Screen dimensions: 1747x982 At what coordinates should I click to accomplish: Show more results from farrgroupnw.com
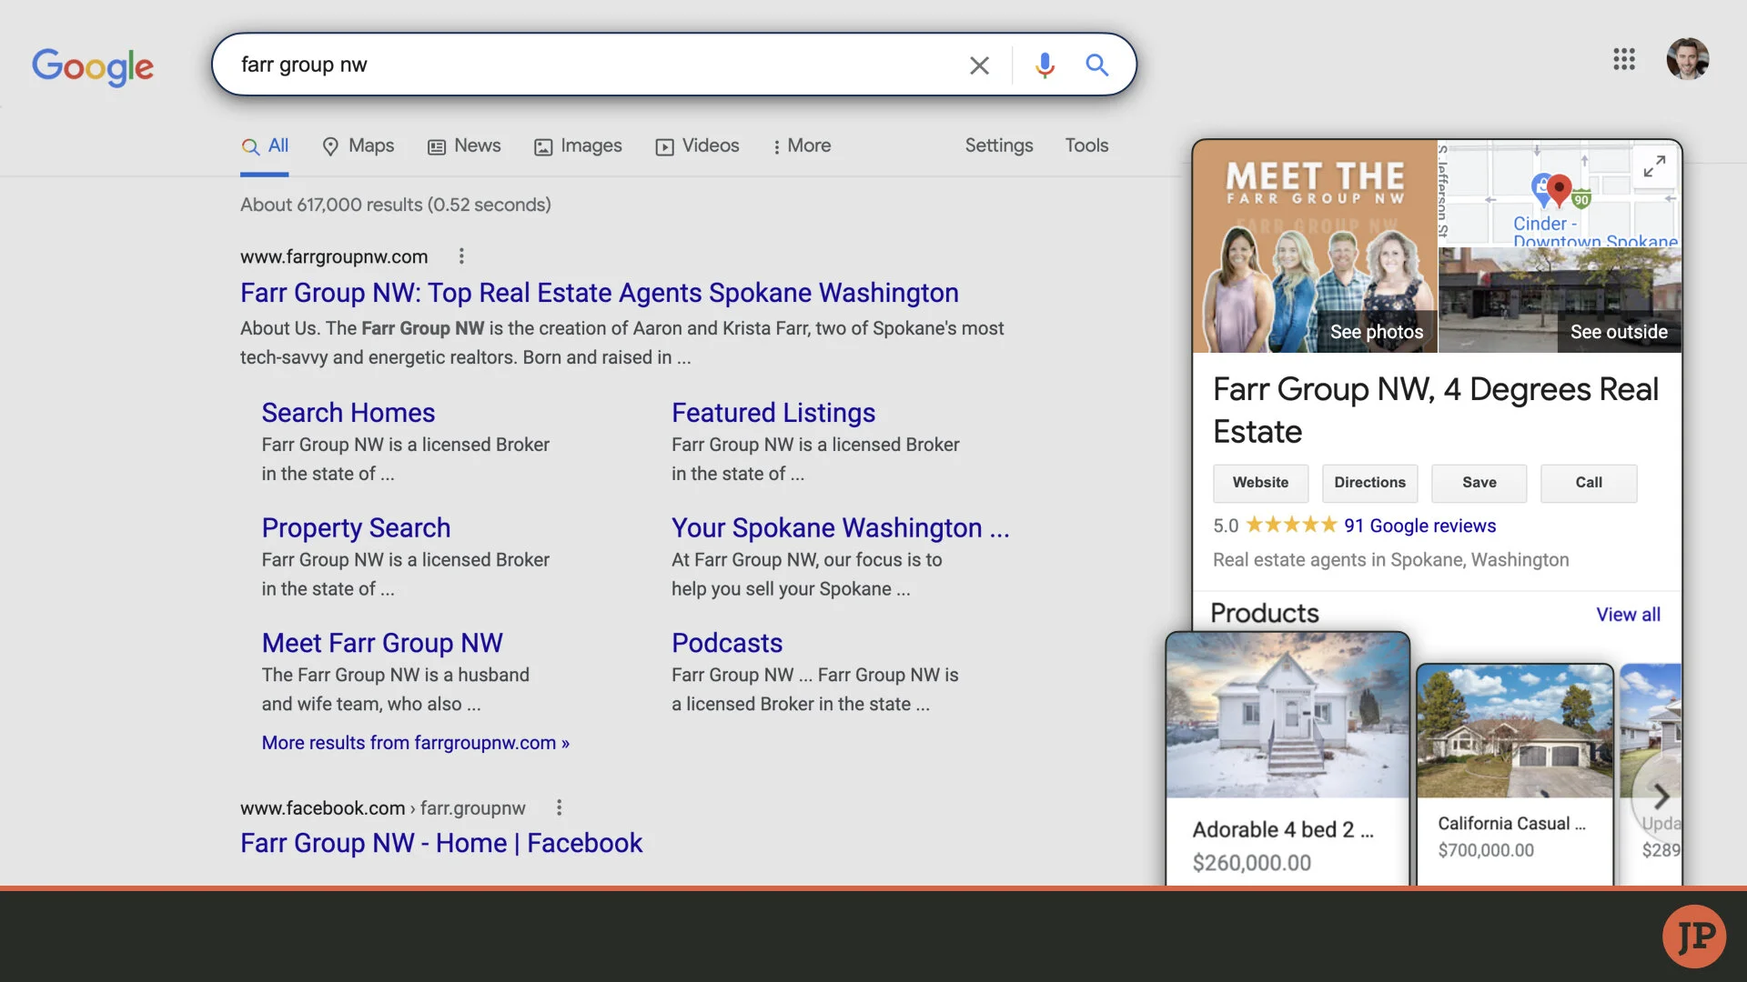(416, 743)
